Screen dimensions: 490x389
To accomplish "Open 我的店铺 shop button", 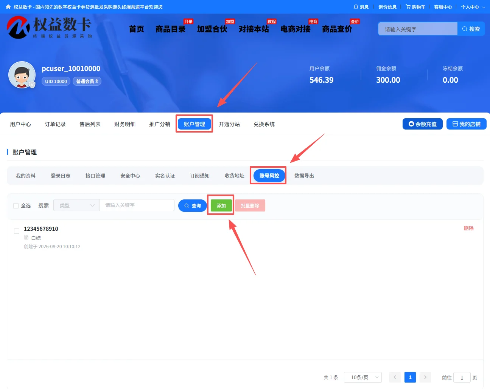I will (x=467, y=124).
